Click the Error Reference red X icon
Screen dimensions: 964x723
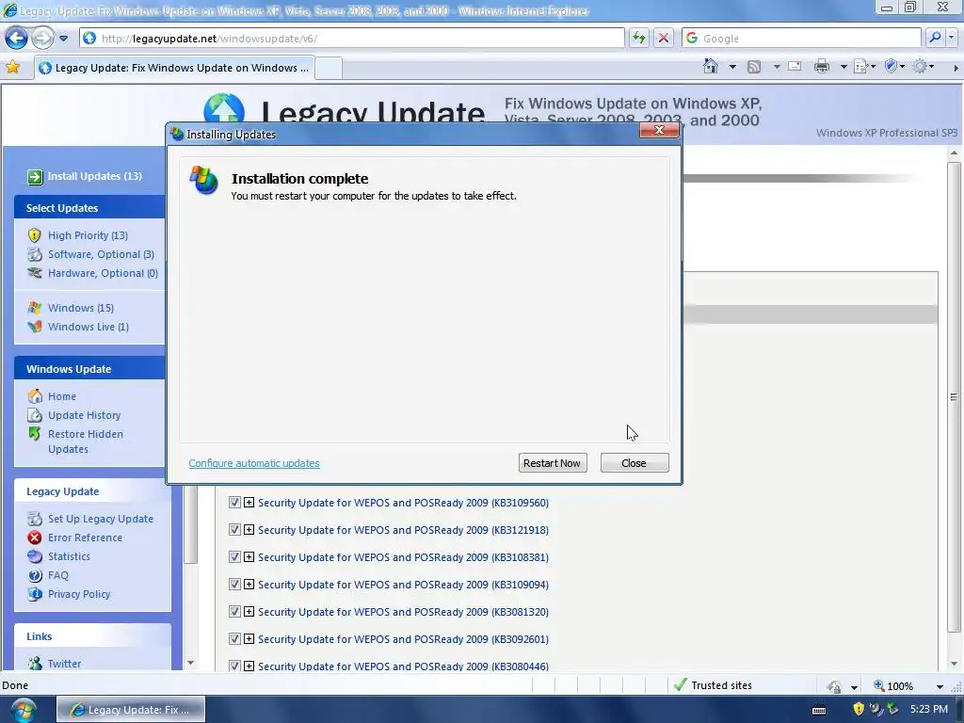click(x=35, y=538)
